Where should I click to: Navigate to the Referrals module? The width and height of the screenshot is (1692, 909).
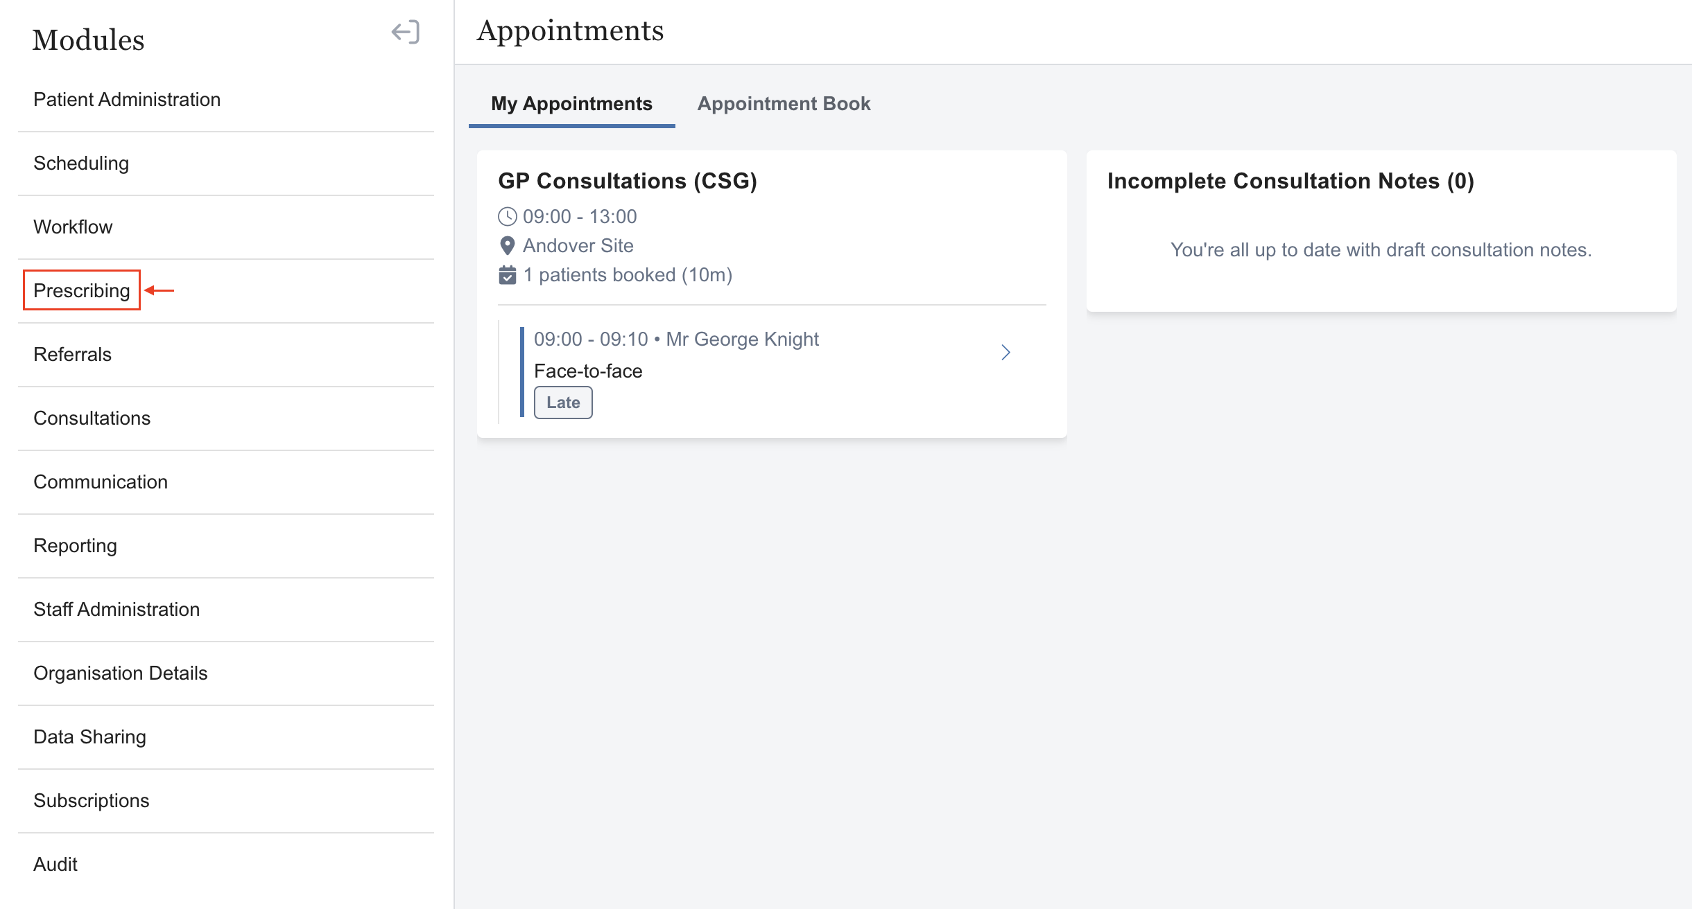(72, 355)
